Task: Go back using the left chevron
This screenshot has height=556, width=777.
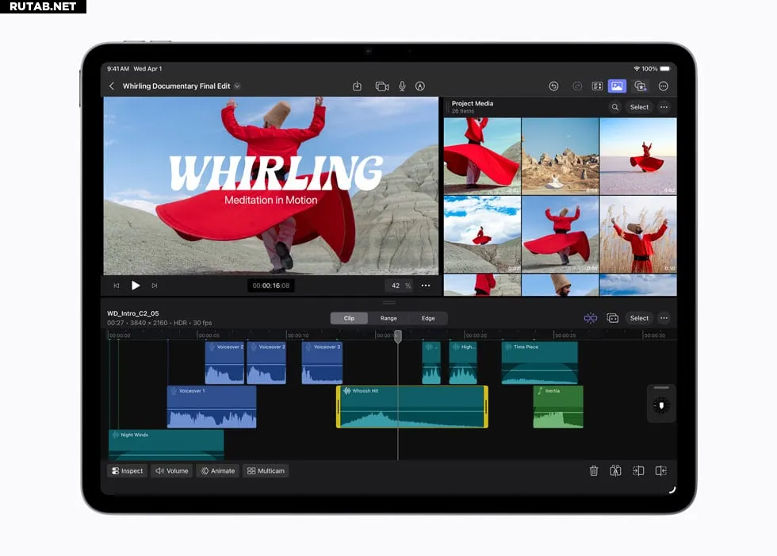Action: click(x=112, y=86)
